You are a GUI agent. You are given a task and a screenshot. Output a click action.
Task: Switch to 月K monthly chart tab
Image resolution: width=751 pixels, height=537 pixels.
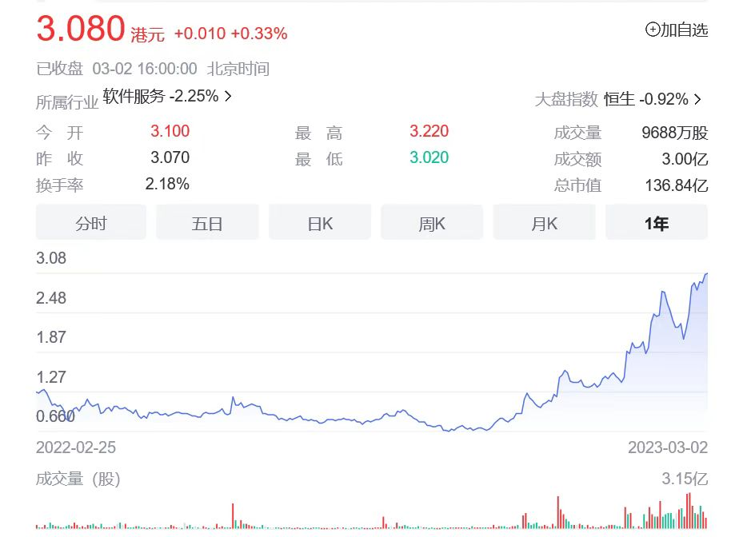click(544, 223)
